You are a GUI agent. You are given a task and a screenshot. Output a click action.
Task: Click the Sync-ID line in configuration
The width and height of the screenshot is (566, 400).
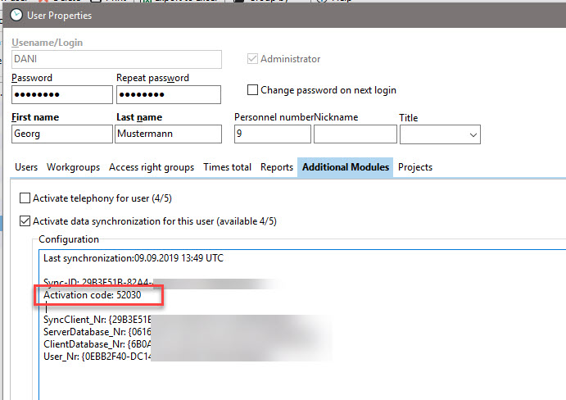coord(98,282)
